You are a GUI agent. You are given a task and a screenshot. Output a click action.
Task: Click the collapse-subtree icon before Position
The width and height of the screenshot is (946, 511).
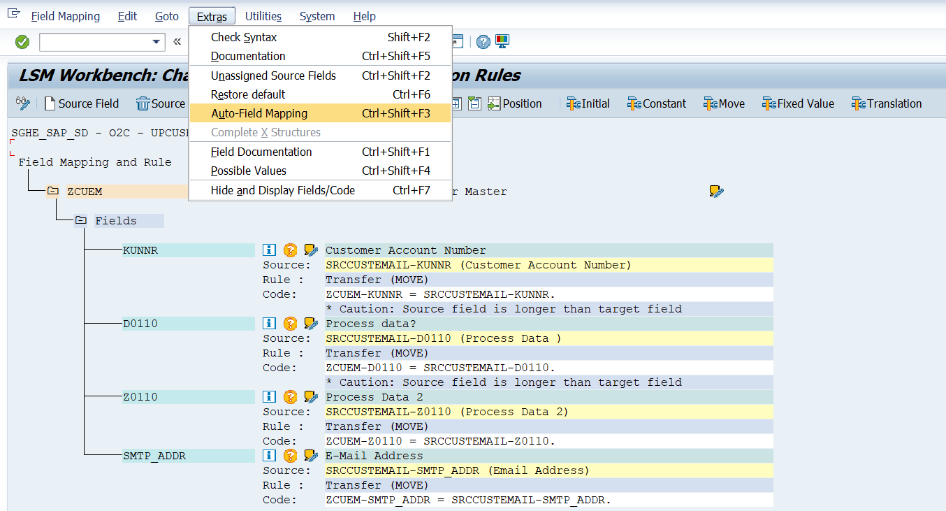(x=475, y=103)
